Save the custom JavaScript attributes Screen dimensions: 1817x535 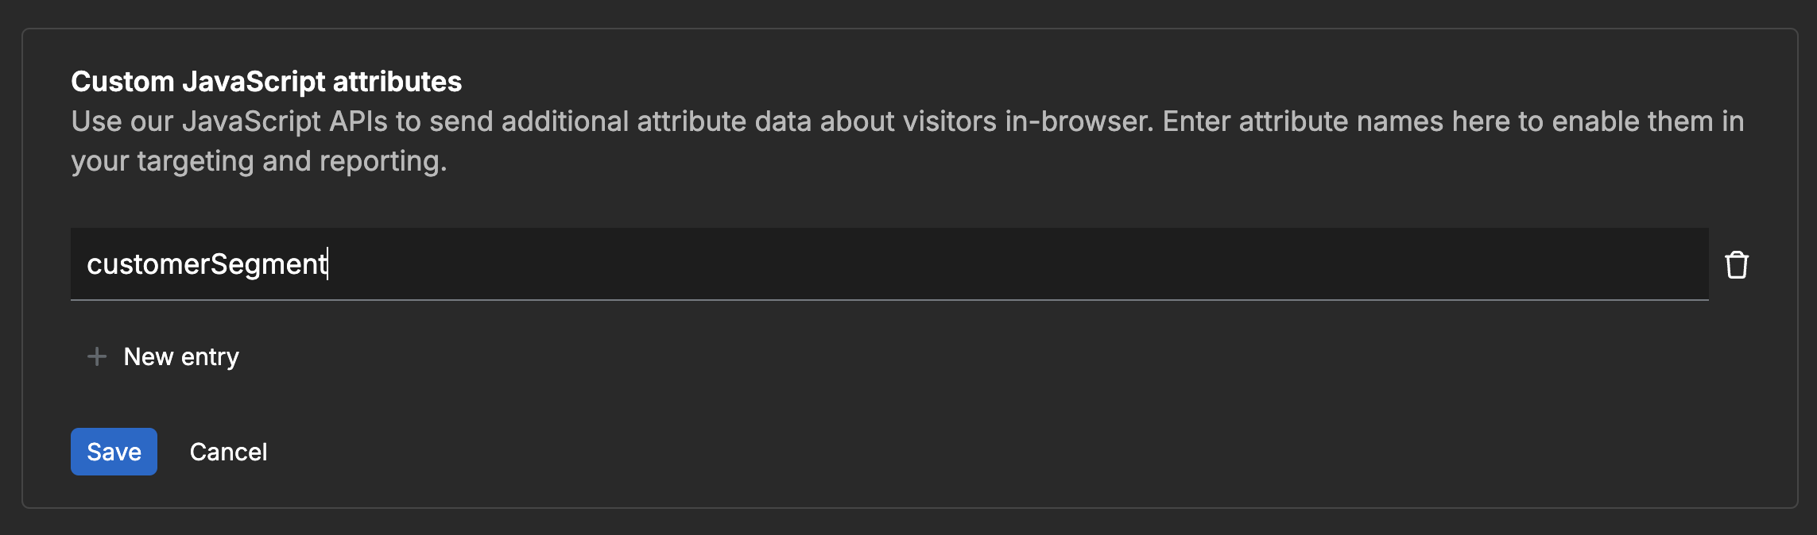pyautogui.click(x=114, y=451)
